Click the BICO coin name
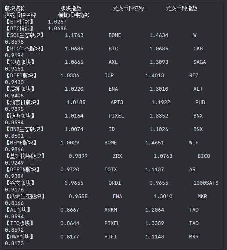Screen dimensions: 227x250 tap(204, 156)
